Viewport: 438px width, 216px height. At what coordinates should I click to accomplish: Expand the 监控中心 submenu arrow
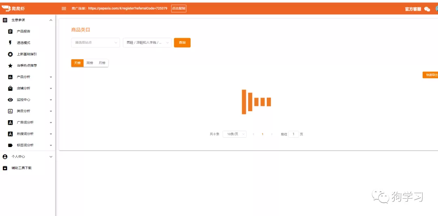(x=51, y=100)
